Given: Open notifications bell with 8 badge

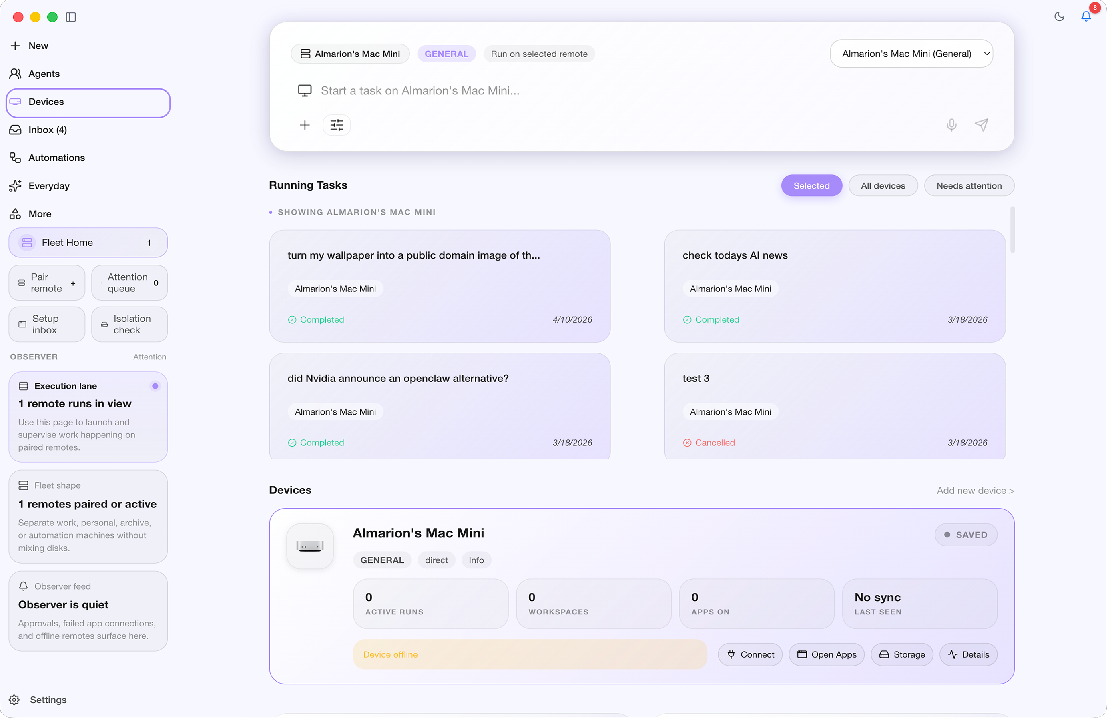Looking at the screenshot, I should click(1086, 16).
